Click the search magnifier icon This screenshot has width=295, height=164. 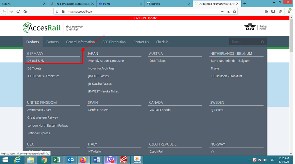point(263,42)
